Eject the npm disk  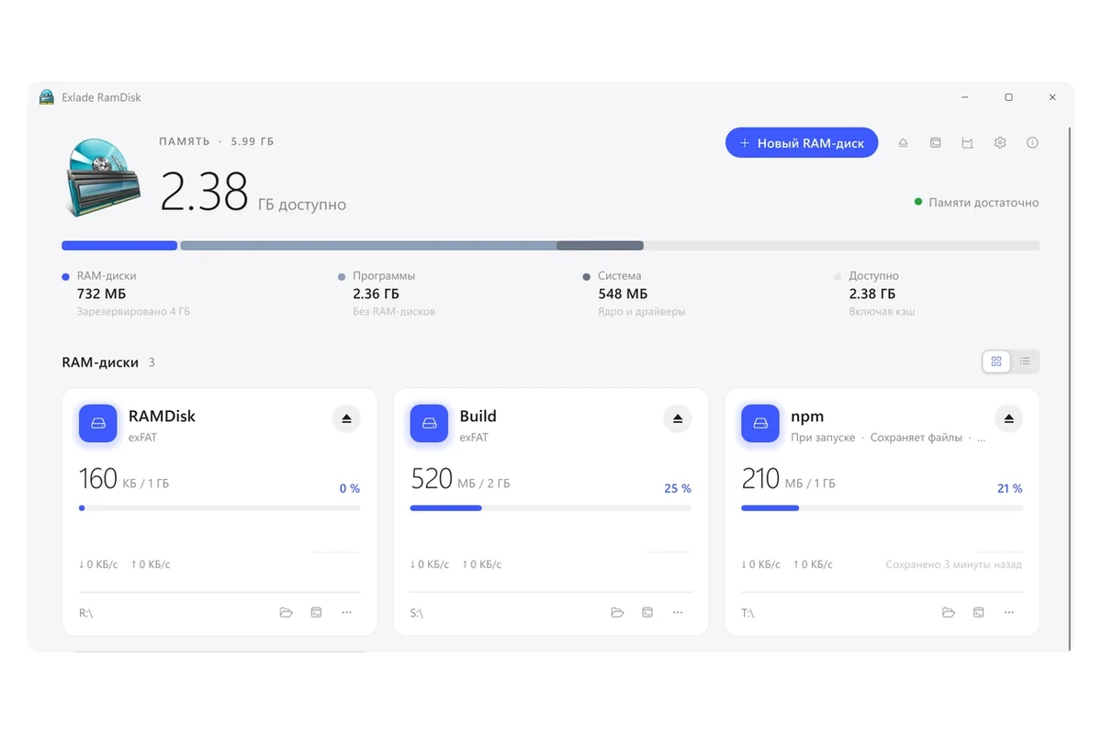tap(1009, 418)
